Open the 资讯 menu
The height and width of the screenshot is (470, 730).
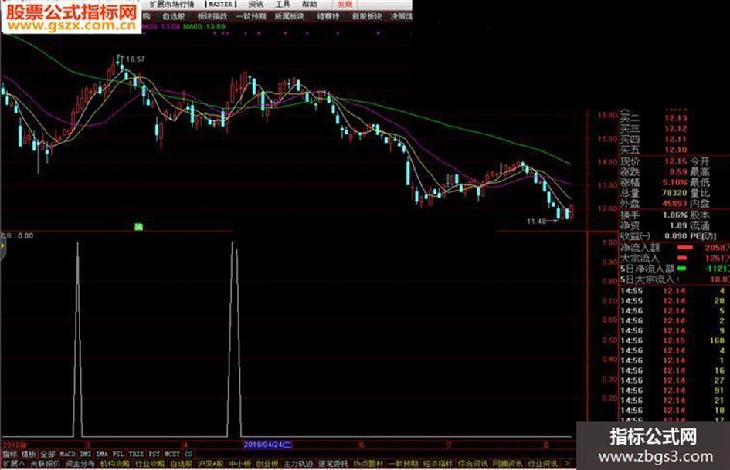click(255, 4)
